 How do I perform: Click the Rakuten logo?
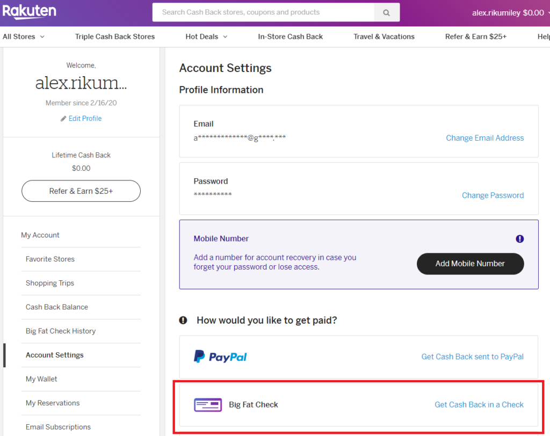[29, 11]
